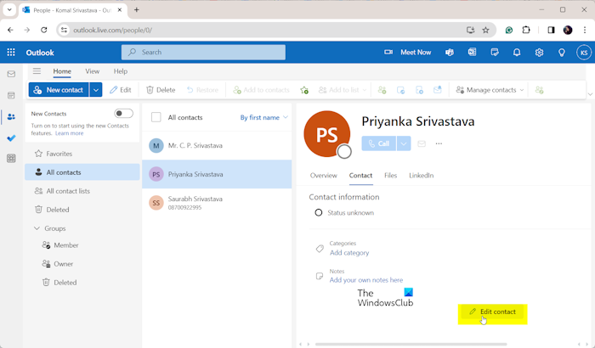Switch to the View ribbon tab
This screenshot has height=348, width=595.
click(x=92, y=71)
